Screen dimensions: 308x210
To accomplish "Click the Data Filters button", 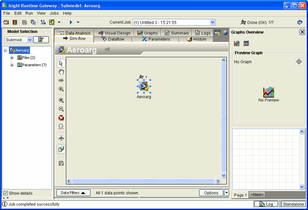I will pyautogui.click(x=72, y=193).
